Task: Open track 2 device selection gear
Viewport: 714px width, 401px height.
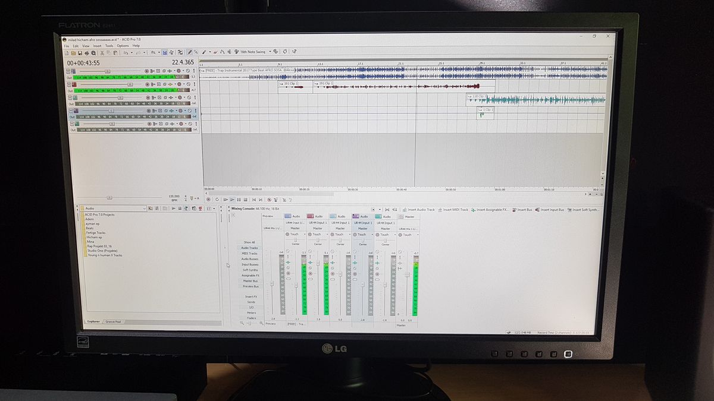Action: pos(179,84)
